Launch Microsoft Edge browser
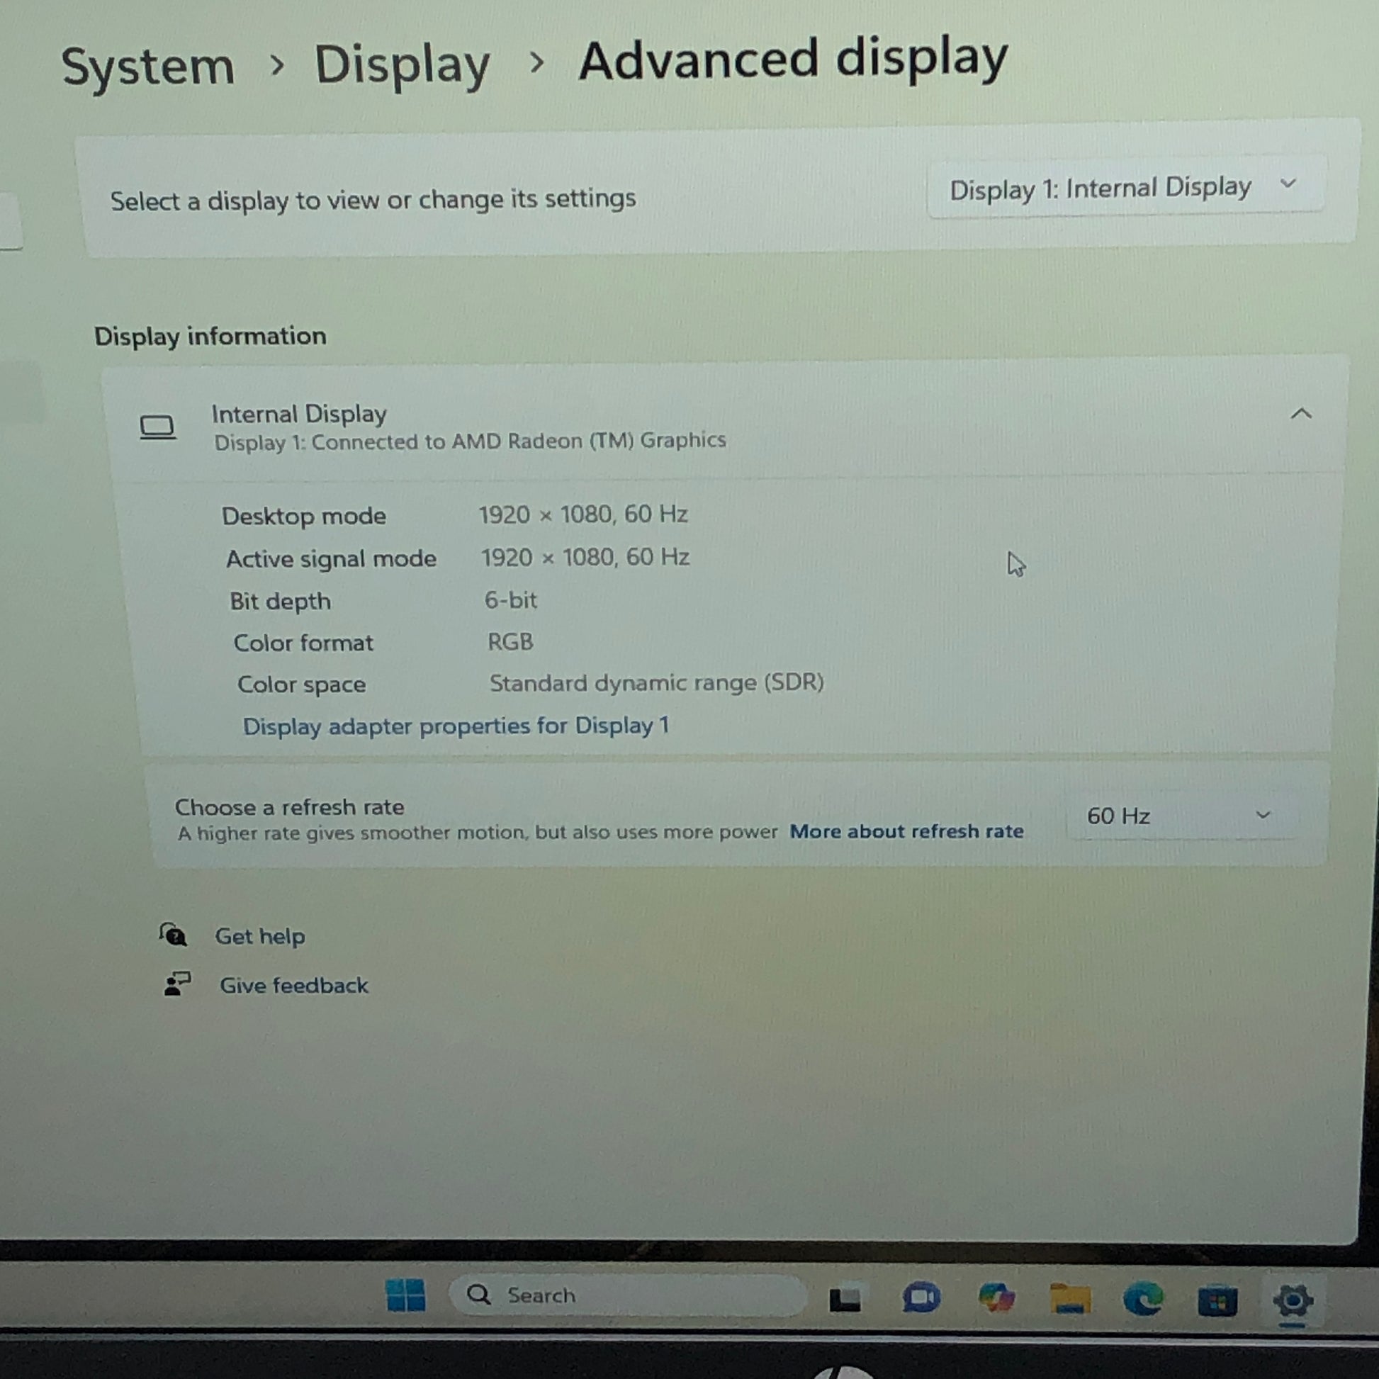The height and width of the screenshot is (1379, 1379). coord(1143,1298)
